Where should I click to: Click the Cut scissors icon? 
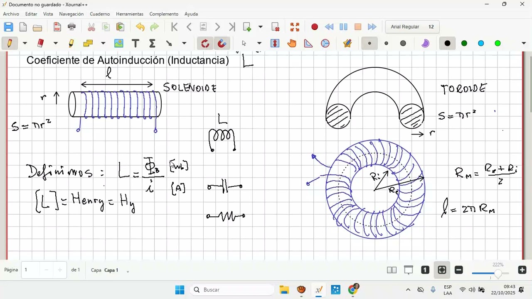91,27
